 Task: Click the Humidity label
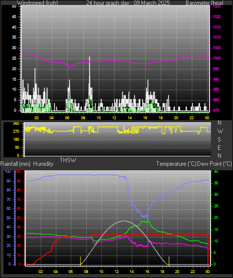(x=43, y=164)
